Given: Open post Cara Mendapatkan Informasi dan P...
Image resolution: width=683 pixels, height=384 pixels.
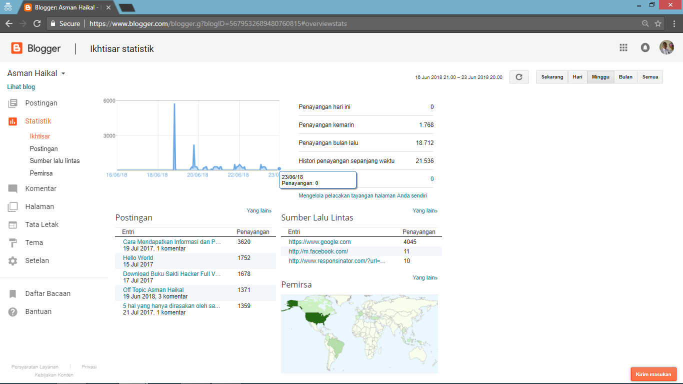Looking at the screenshot, I should pyautogui.click(x=172, y=242).
